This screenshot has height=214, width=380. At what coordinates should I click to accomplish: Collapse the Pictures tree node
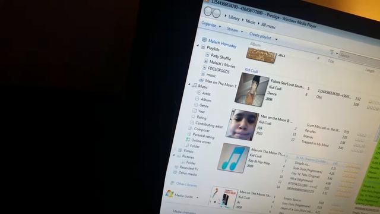pos(174,155)
